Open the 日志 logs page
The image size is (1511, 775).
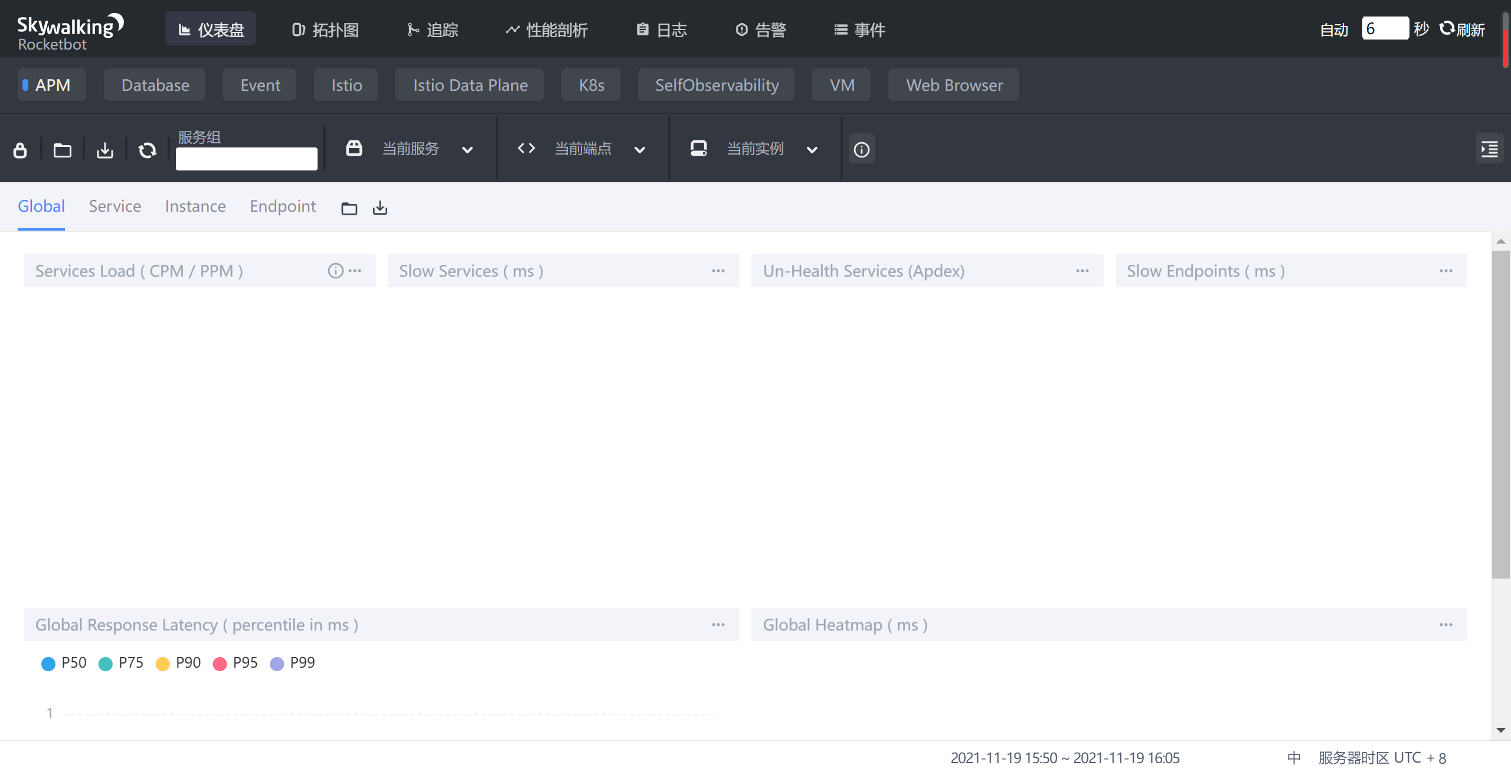tap(661, 29)
